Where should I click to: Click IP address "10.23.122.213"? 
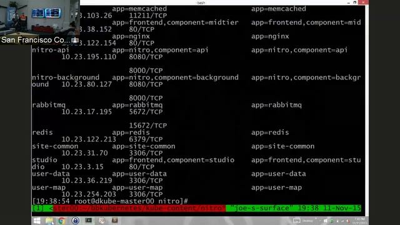click(89, 139)
